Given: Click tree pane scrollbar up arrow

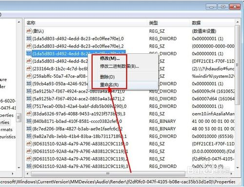Looking at the screenshot, I should [x=19, y=22].
